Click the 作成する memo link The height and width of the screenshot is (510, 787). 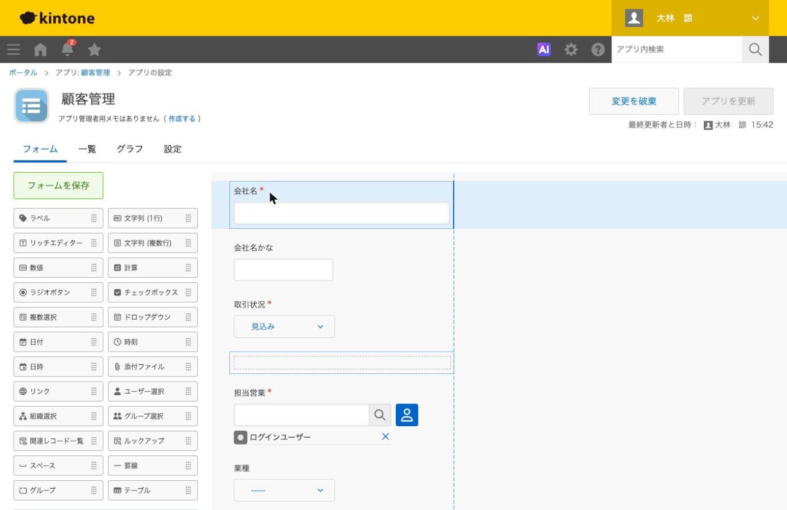[x=182, y=119]
